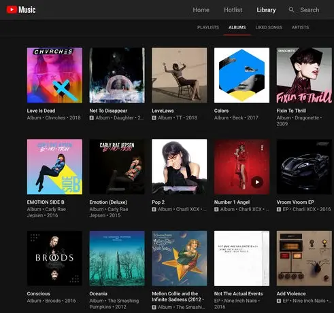The width and height of the screenshot is (334, 313).
Task: Open the Library page
Action: pos(266,10)
